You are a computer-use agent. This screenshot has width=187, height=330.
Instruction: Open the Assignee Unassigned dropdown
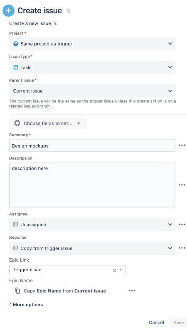click(x=92, y=225)
